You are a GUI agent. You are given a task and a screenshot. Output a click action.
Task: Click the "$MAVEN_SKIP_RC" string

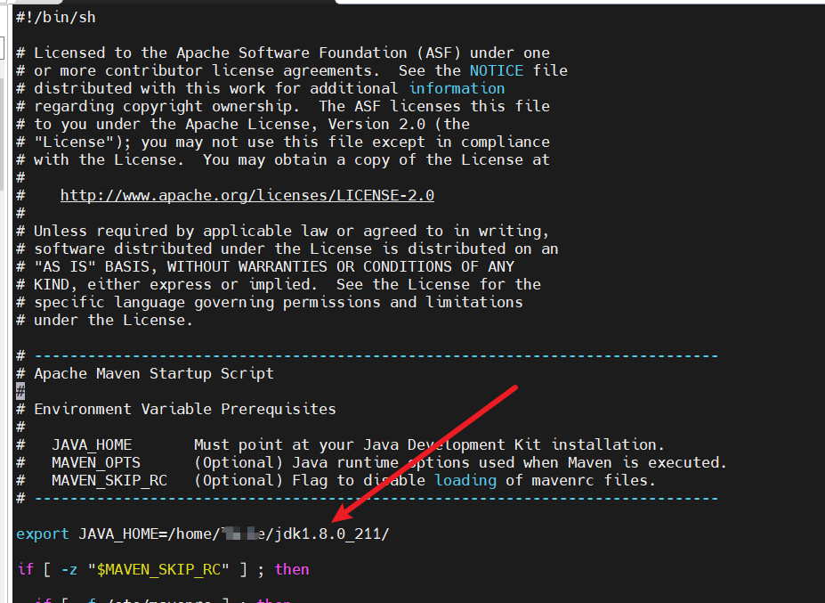click(x=158, y=569)
